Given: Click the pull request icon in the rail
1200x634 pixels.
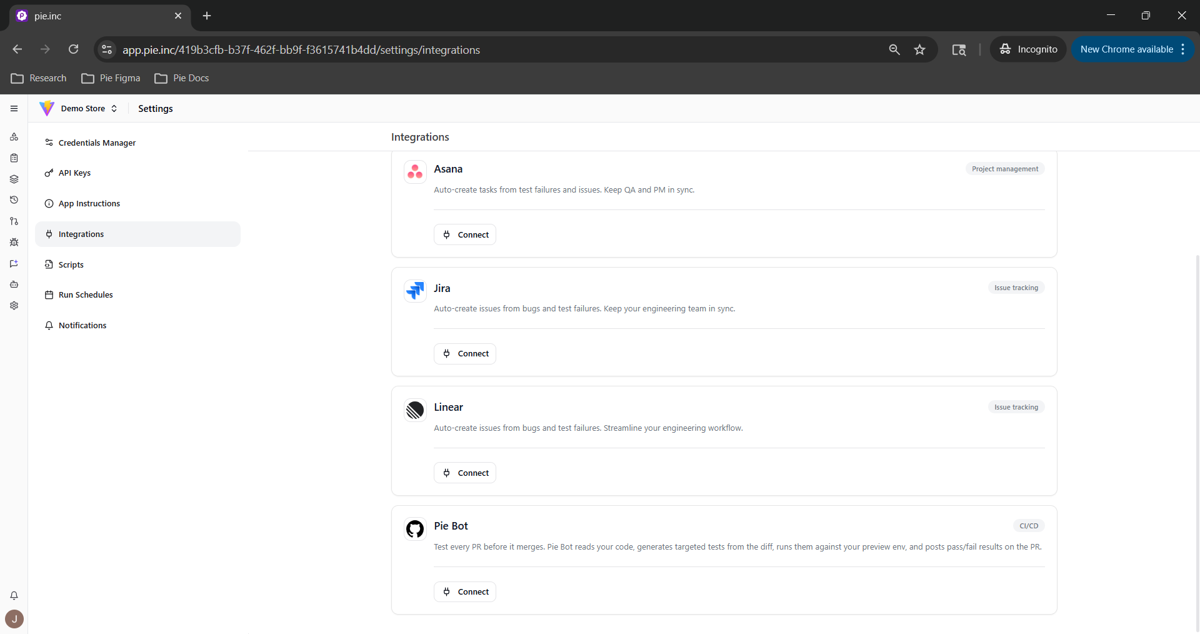Looking at the screenshot, I should coord(14,221).
